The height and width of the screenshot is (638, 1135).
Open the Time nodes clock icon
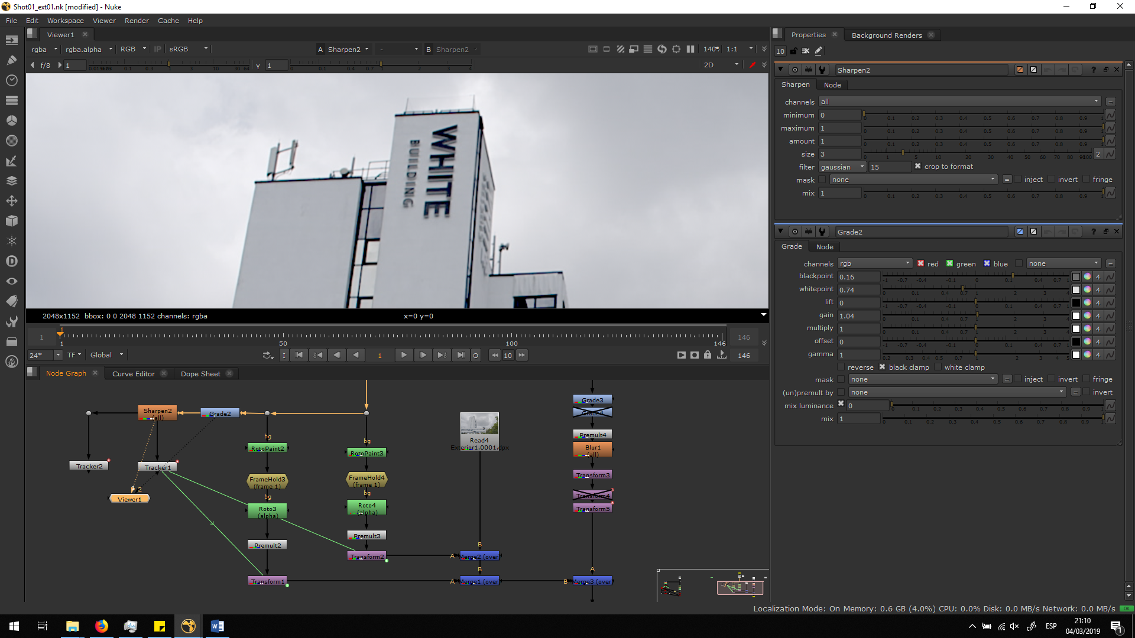(x=12, y=80)
